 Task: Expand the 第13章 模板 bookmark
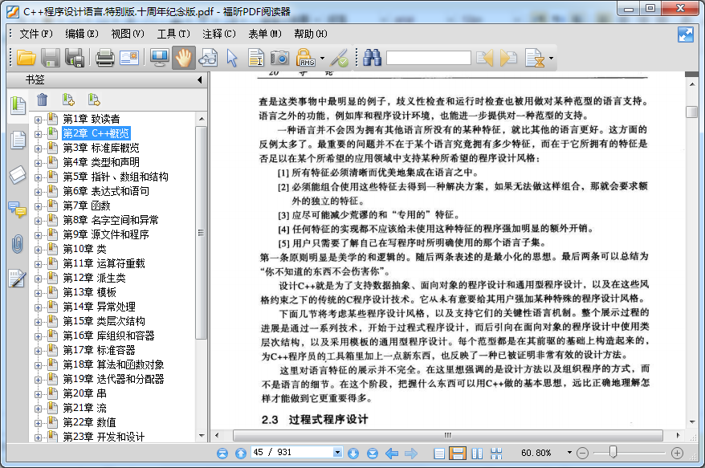tap(39, 293)
